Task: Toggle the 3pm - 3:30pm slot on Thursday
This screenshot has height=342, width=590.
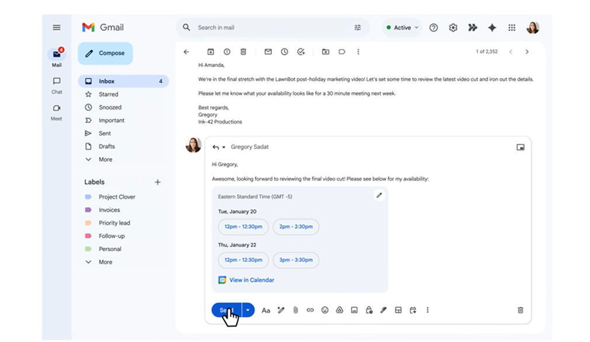Action: [296, 260]
